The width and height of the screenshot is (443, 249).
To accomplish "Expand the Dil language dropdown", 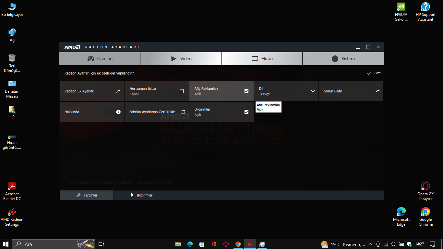I will pos(286,91).
